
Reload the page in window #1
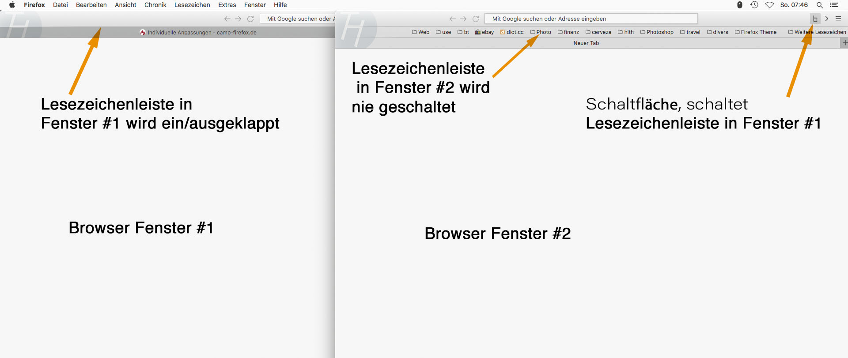click(250, 19)
